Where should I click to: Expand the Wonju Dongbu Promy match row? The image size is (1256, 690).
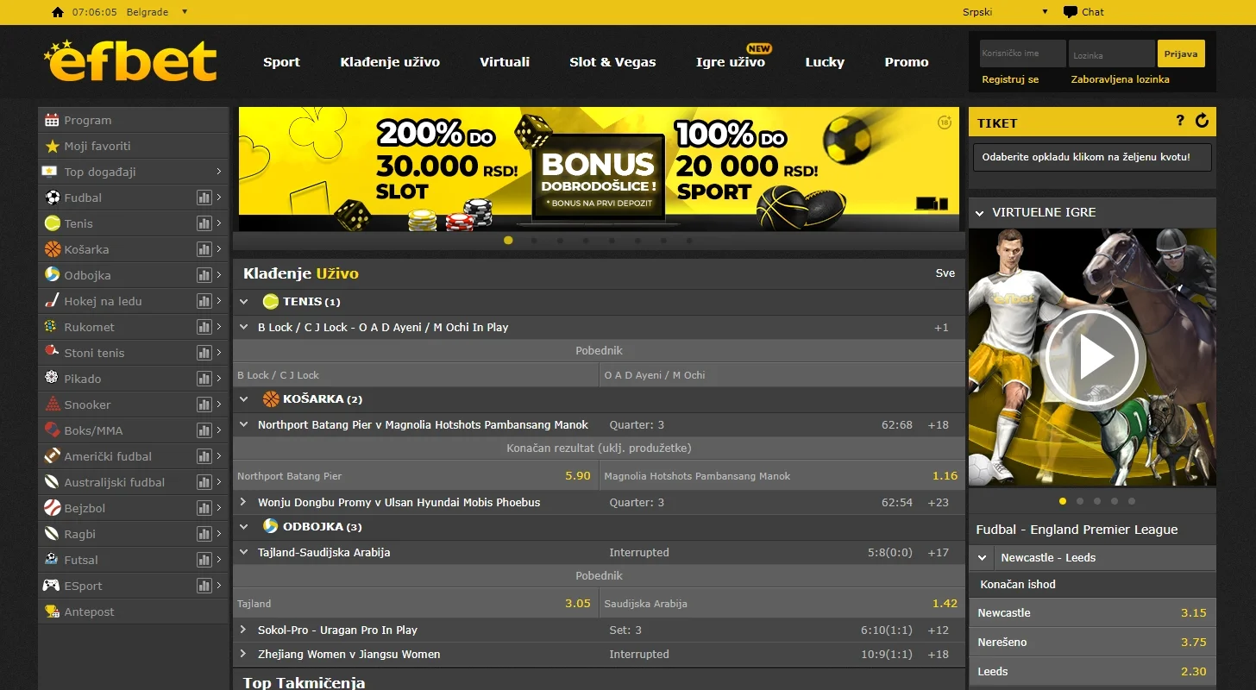pos(244,502)
